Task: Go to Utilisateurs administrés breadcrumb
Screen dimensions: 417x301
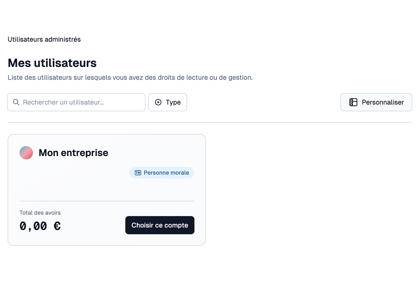Action: coord(44,40)
